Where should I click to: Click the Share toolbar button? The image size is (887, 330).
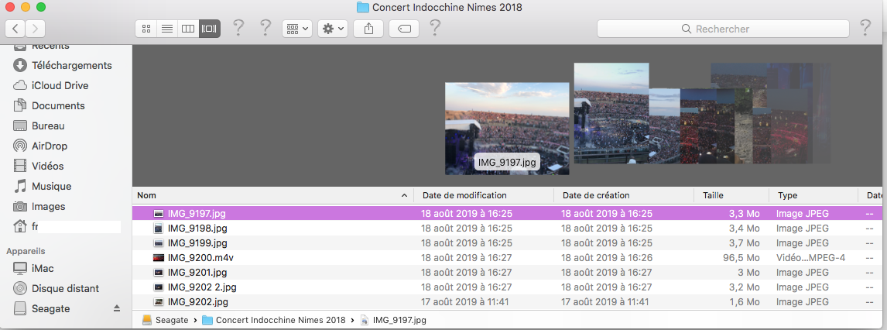[x=369, y=29]
